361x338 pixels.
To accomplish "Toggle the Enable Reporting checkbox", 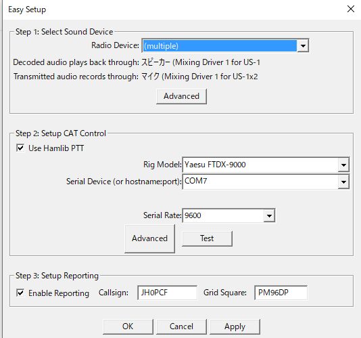I will pyautogui.click(x=20, y=293).
